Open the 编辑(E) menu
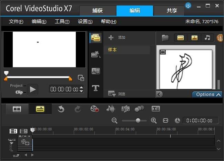Image resolution: width=224 pixels, height=161 pixels. (x=39, y=22)
